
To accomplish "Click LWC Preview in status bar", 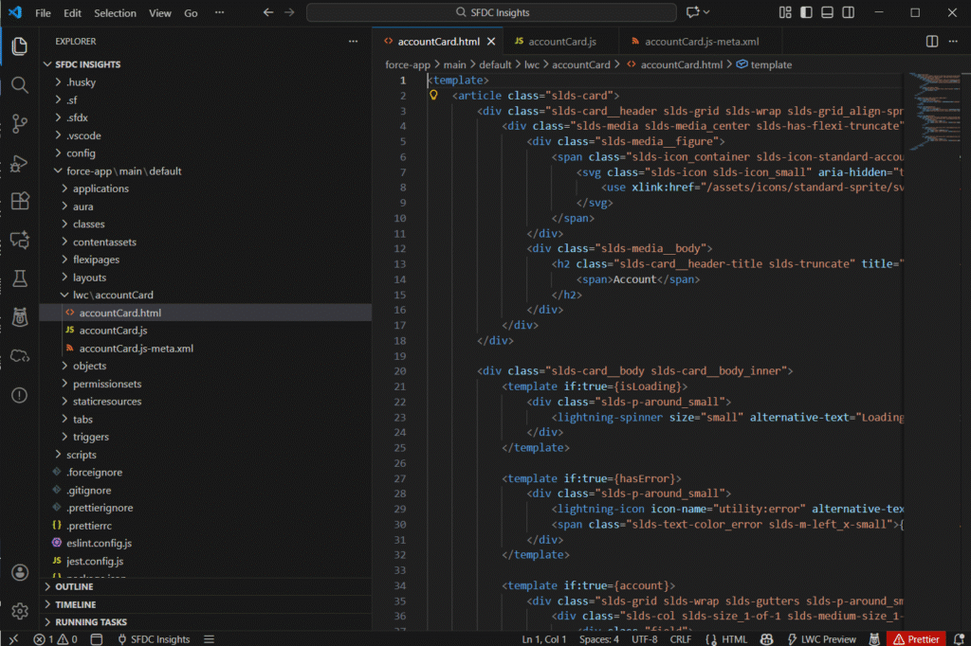I will click(x=821, y=639).
